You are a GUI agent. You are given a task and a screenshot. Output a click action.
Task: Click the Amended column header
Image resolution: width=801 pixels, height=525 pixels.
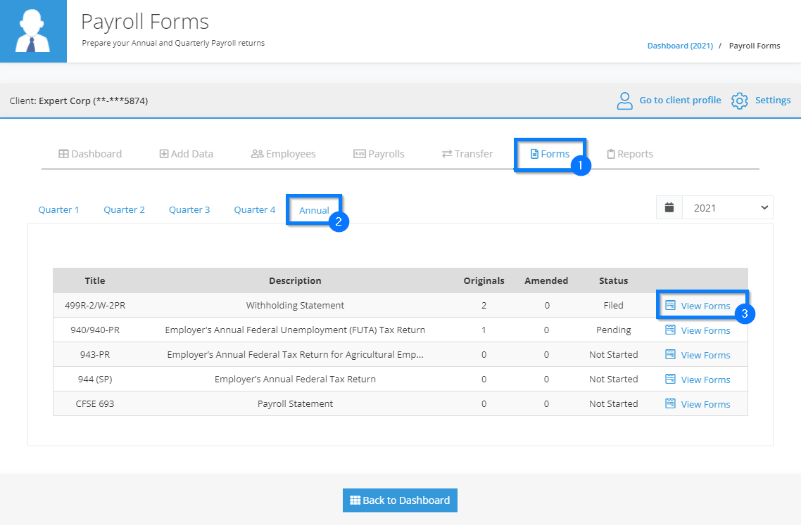click(x=546, y=280)
